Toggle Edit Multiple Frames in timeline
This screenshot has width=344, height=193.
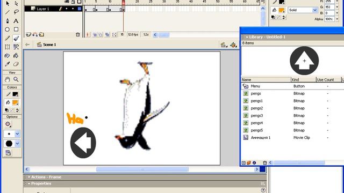tap(107, 34)
